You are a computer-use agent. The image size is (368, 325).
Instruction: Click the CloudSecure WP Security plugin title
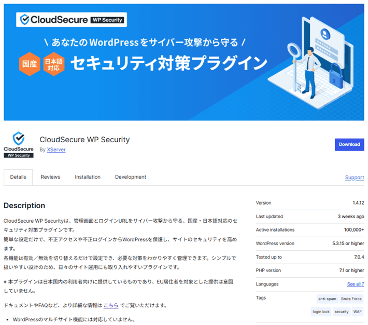click(x=84, y=140)
